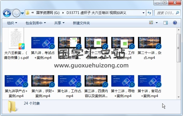The height and width of the screenshot is (116, 183).
Task: Select video 第十讲，官司占+案例.mp4 thumbnail
Action: point(149,81)
